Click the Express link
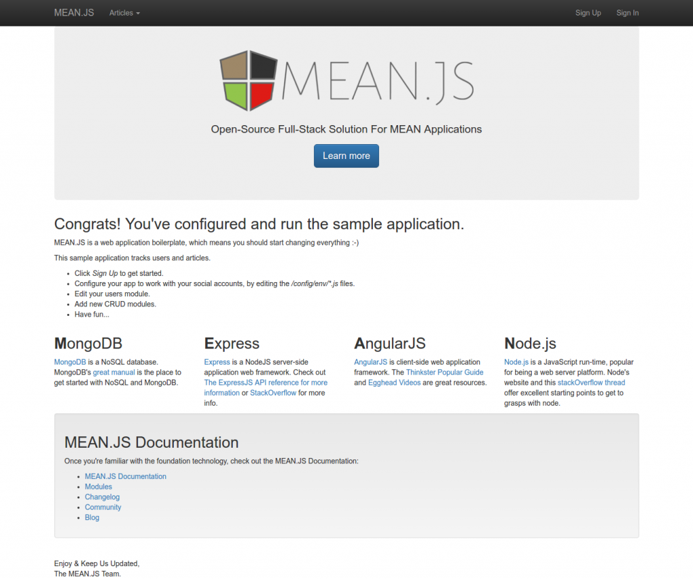Viewport: 693px width, 579px height. (x=217, y=363)
